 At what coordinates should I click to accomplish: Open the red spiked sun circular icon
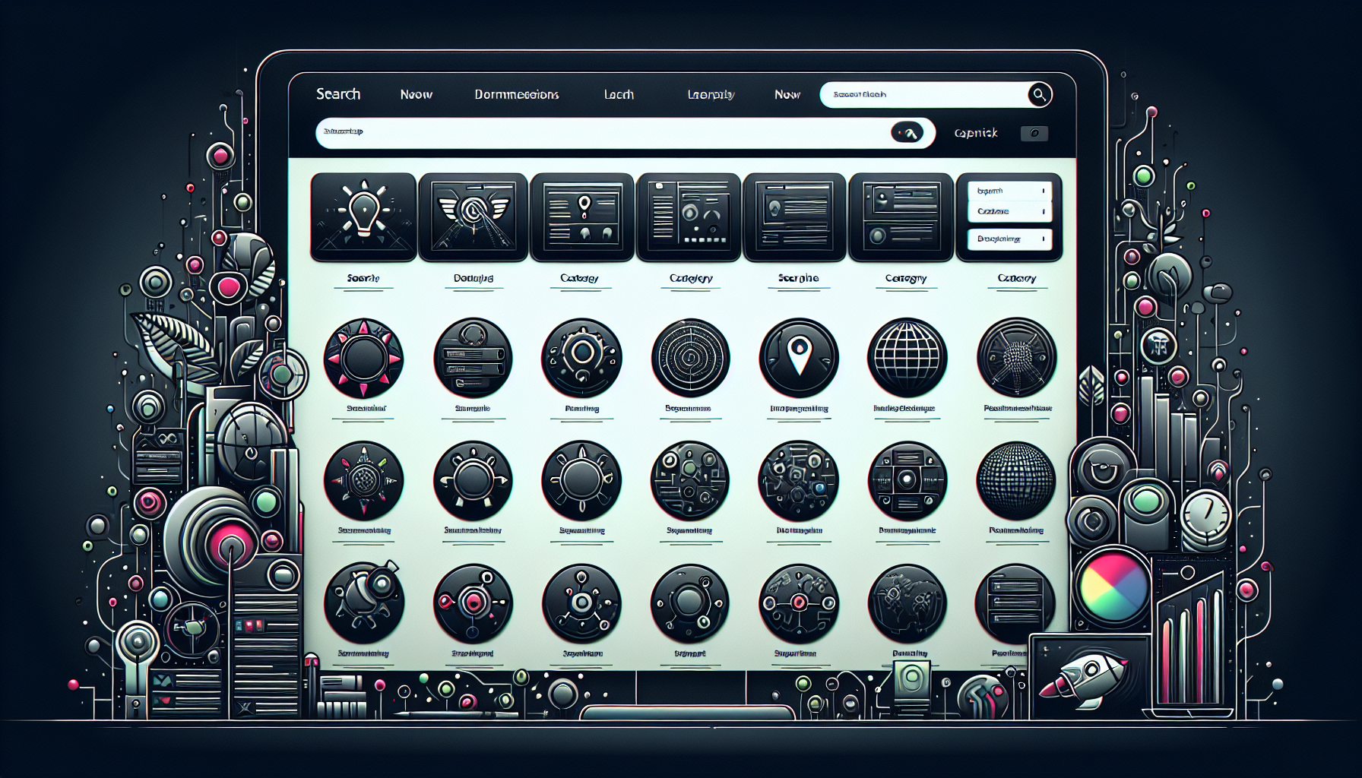[363, 358]
